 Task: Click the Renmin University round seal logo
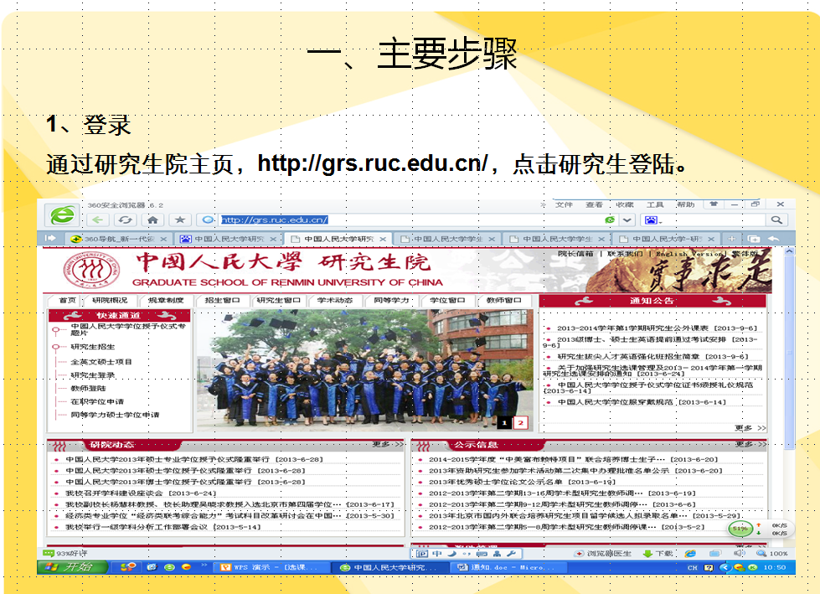click(x=91, y=271)
